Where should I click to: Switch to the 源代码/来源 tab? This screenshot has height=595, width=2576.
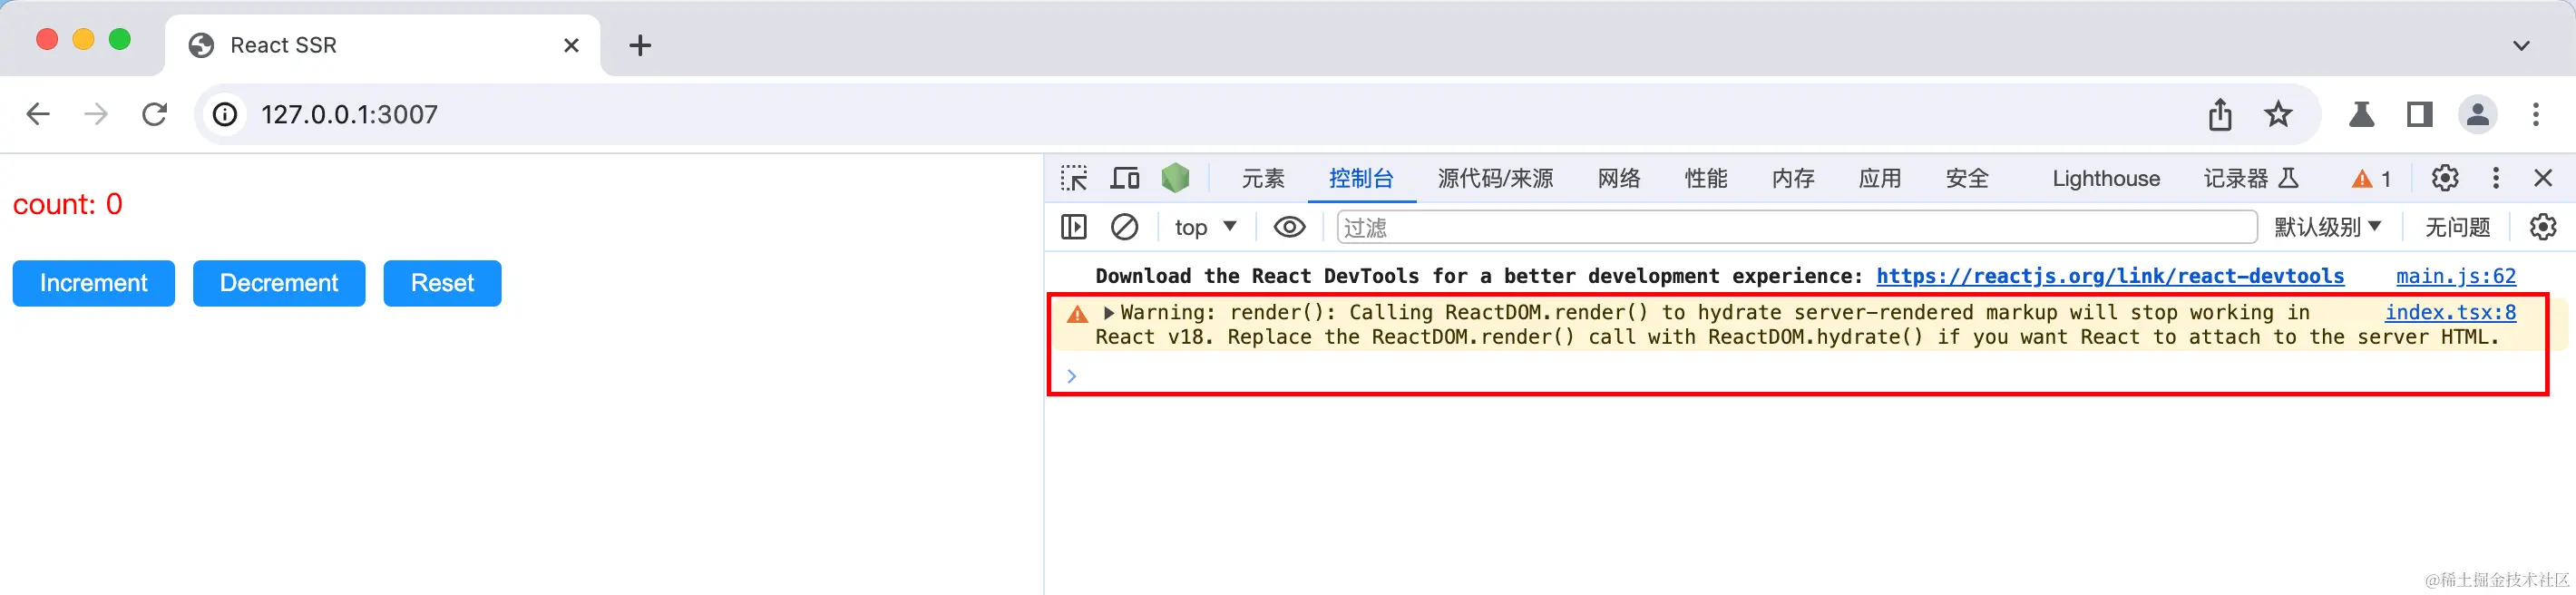pyautogui.click(x=1495, y=178)
